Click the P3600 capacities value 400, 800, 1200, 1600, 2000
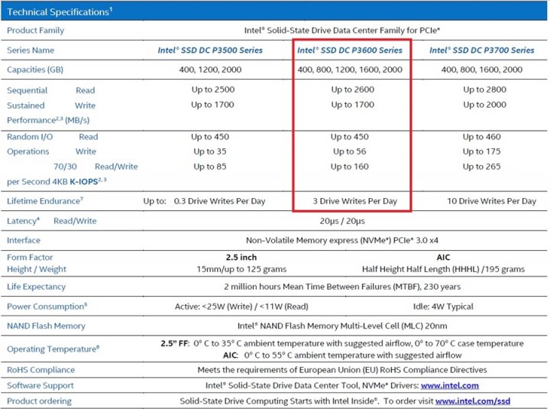 350,70
